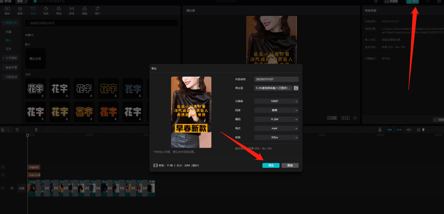
Task: Select the orange outlined 花字 style in top row
Action: click(108, 88)
